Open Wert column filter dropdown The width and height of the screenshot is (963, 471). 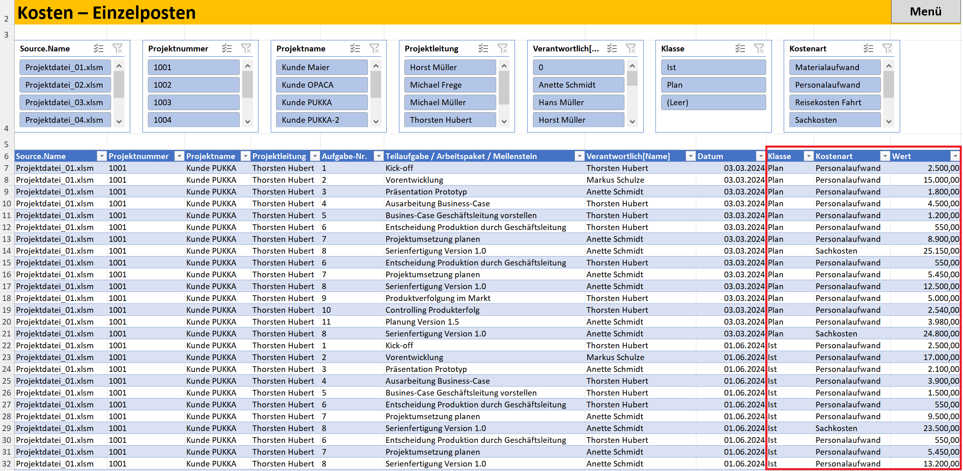(955, 156)
